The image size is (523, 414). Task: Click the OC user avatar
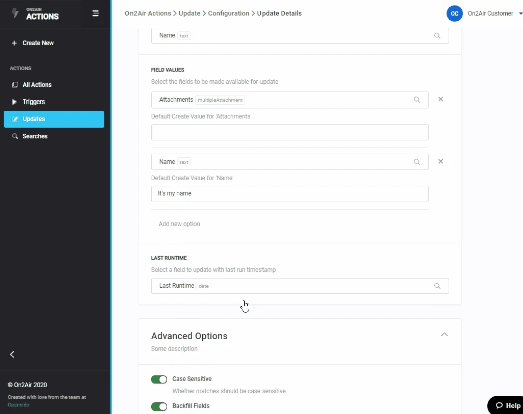454,14
